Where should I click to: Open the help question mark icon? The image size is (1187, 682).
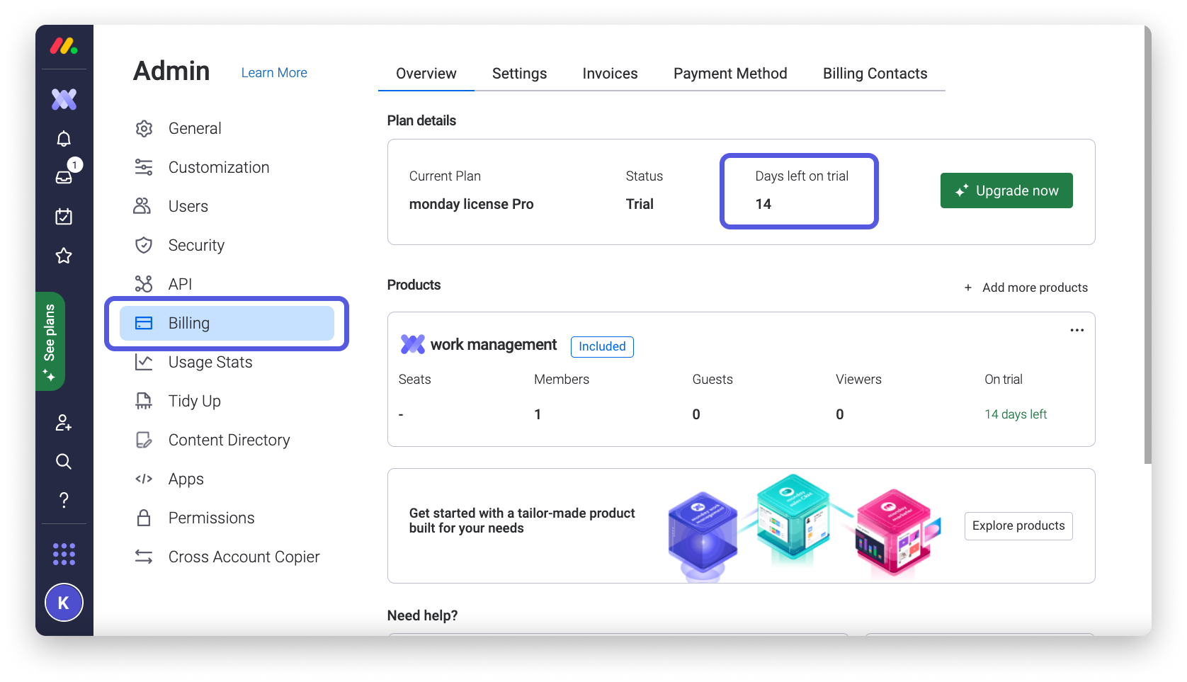64,500
